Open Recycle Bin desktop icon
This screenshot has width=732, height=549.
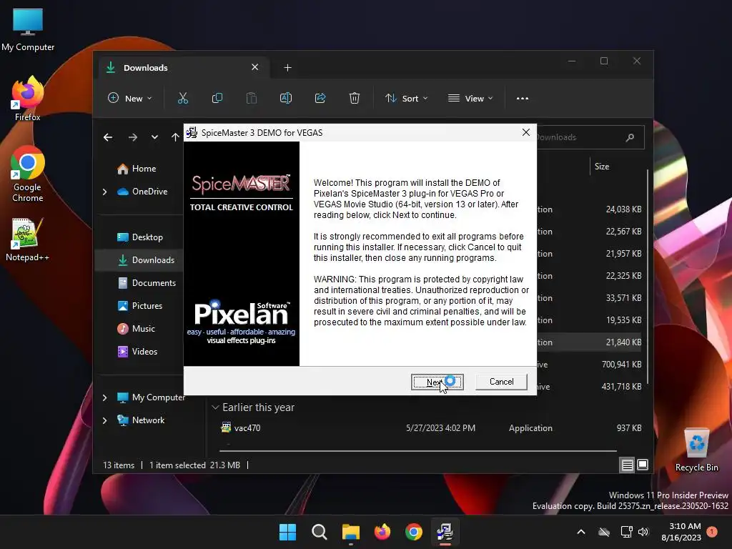pos(696,450)
